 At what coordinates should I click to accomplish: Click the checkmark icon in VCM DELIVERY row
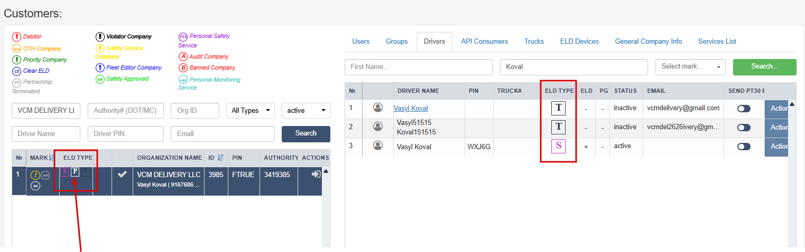(122, 175)
